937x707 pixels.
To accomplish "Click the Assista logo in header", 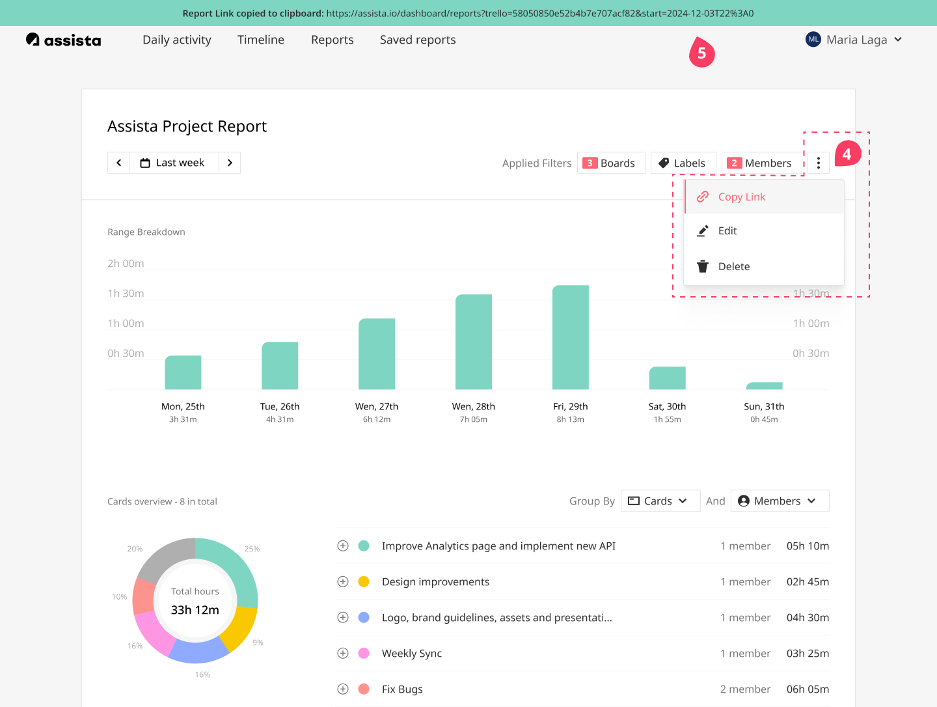I will point(64,40).
